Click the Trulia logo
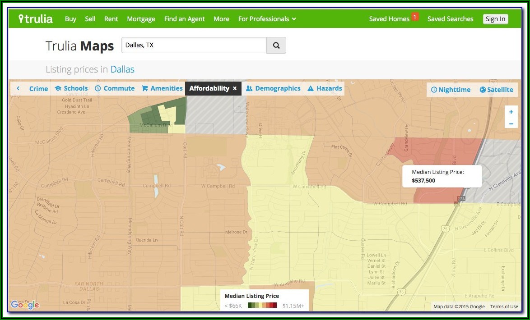The height and width of the screenshot is (320, 530). point(35,19)
